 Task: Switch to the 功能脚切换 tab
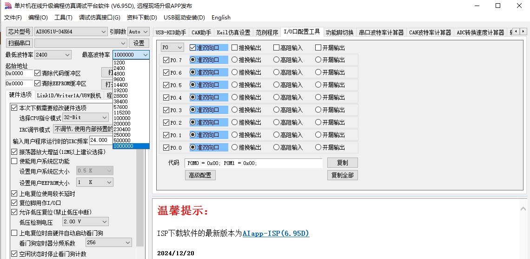point(339,32)
